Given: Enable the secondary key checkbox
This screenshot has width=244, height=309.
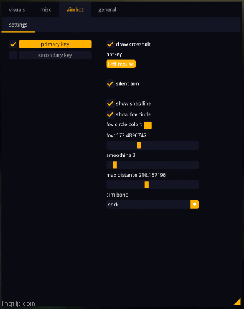Looking at the screenshot, I should pos(13,55).
